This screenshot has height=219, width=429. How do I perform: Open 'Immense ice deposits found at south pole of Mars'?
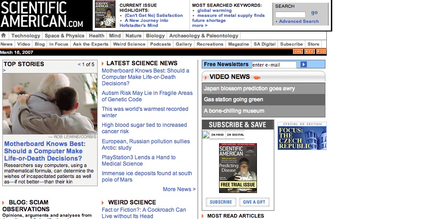(x=147, y=177)
